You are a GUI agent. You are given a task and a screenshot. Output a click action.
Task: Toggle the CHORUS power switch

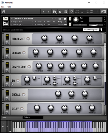pos(7,93)
